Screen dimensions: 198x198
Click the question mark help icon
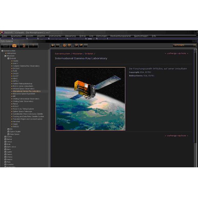(33, 46)
